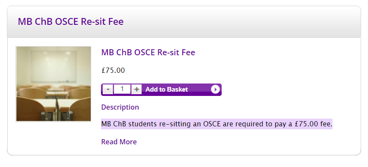Open the MB ChB OSCE Re-sit Fee product title link
The width and height of the screenshot is (368, 167).
(x=148, y=52)
